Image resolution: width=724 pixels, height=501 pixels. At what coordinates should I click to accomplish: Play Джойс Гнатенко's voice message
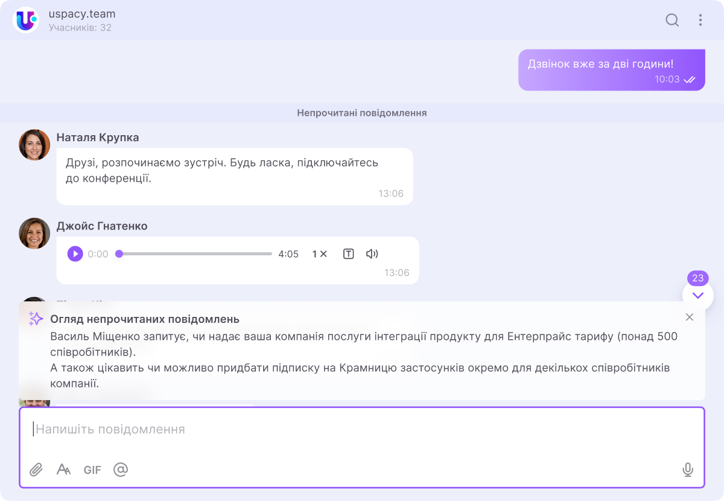[75, 254]
